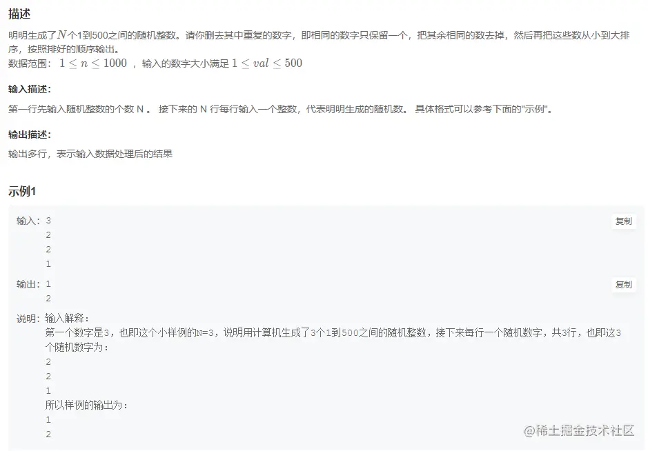Click the formula 1 ≤ val ≤ 500
648x451 pixels.
(x=267, y=63)
